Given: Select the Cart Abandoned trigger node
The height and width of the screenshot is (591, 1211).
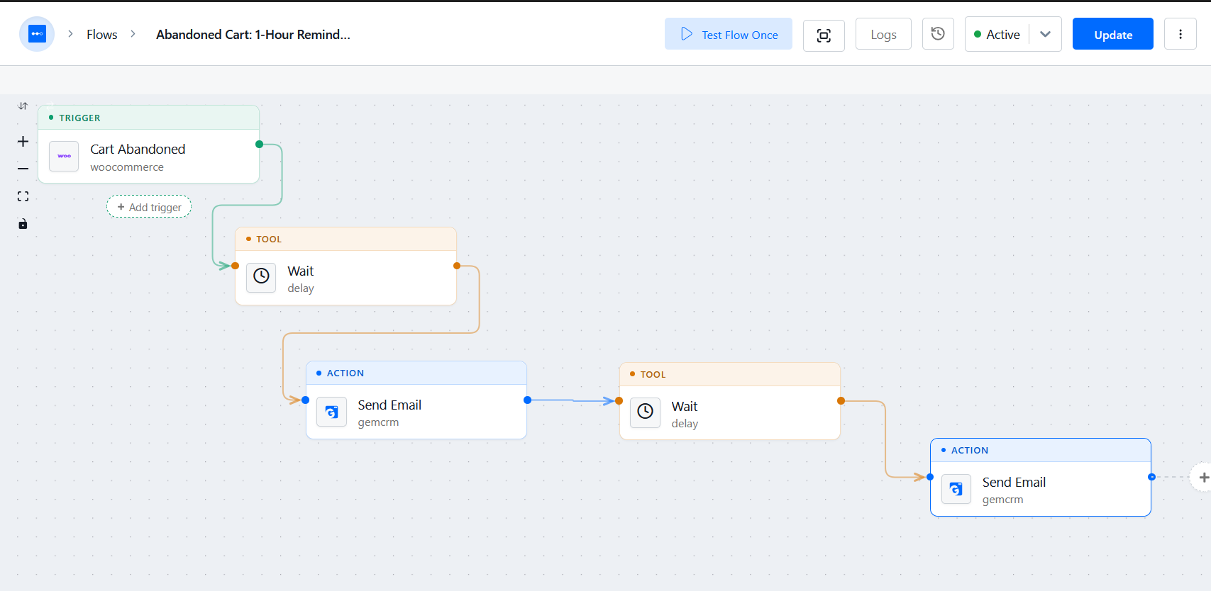Looking at the screenshot, I should point(149,145).
